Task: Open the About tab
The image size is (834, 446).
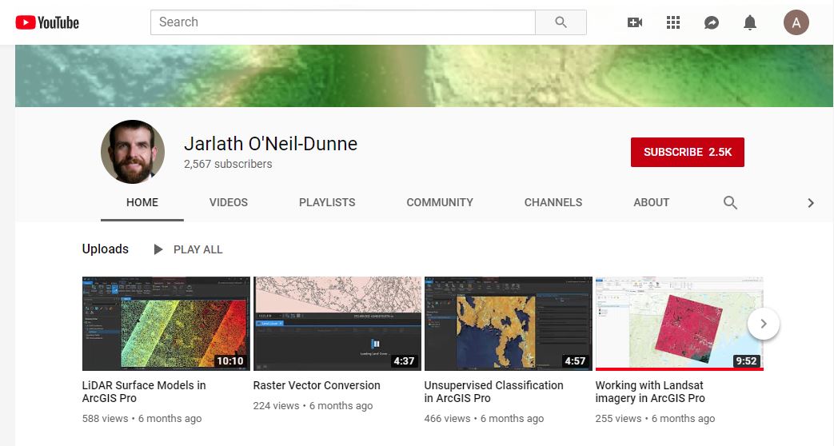Action: coord(651,202)
